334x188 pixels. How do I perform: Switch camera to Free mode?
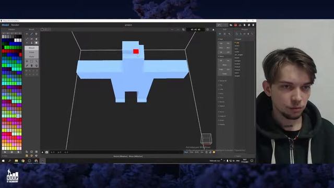pyautogui.click(x=192, y=152)
